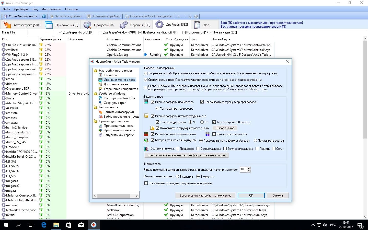368x230 pixels.
Task: Select Показывать всегда radio button
Action: click(255, 140)
